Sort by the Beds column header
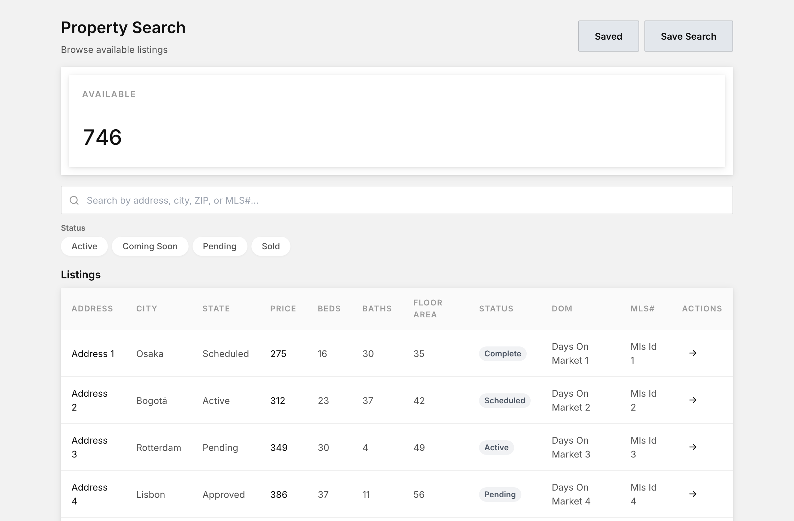 pos(329,309)
